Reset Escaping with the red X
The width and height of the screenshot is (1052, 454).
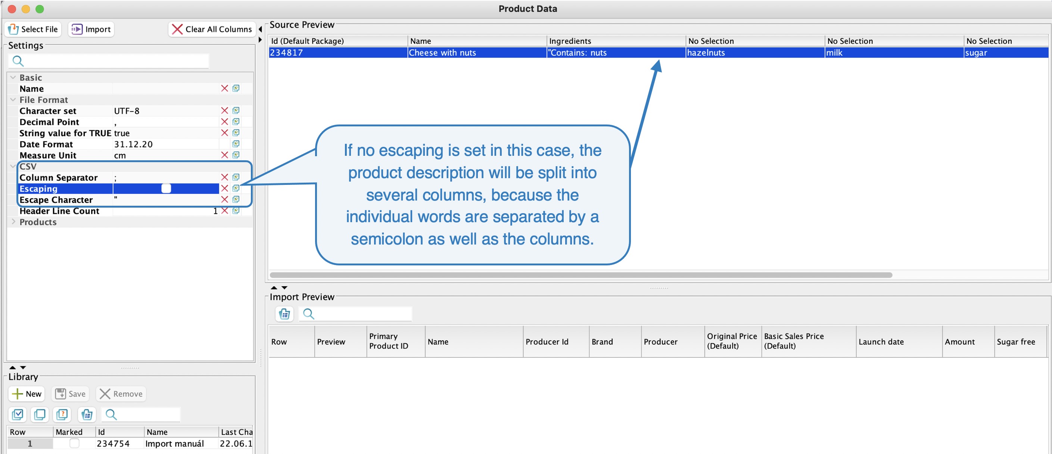(x=225, y=189)
